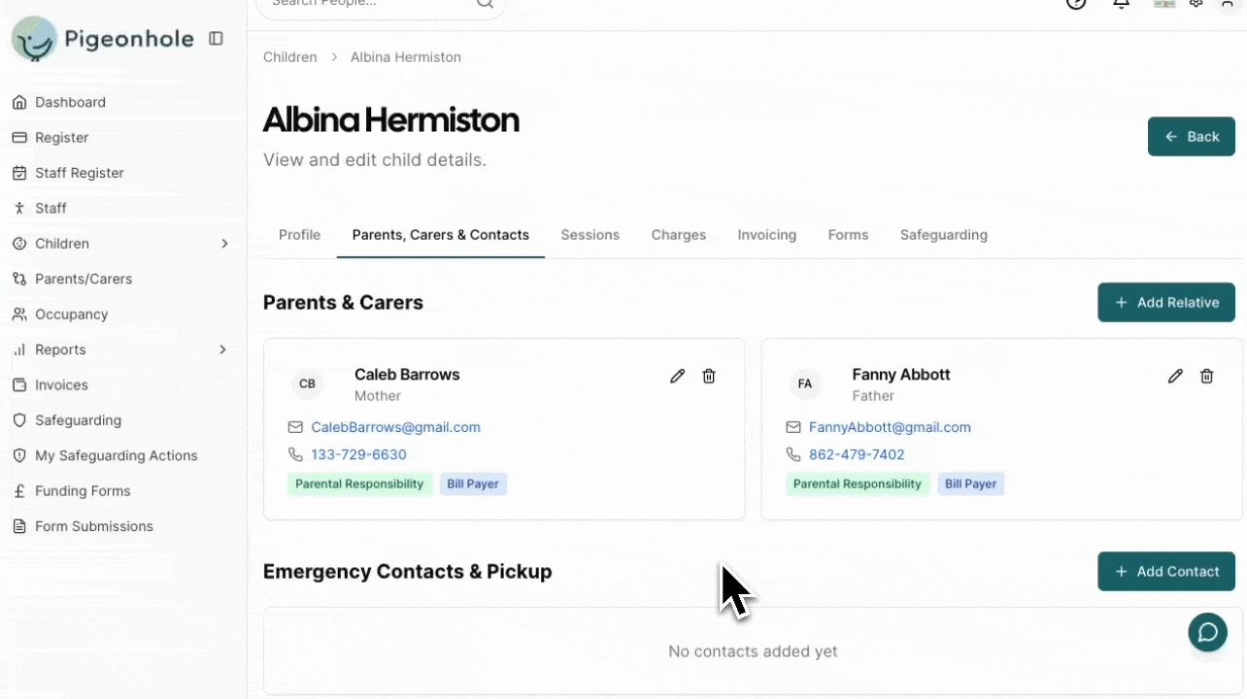Open the help question mark icon

[1076, 4]
